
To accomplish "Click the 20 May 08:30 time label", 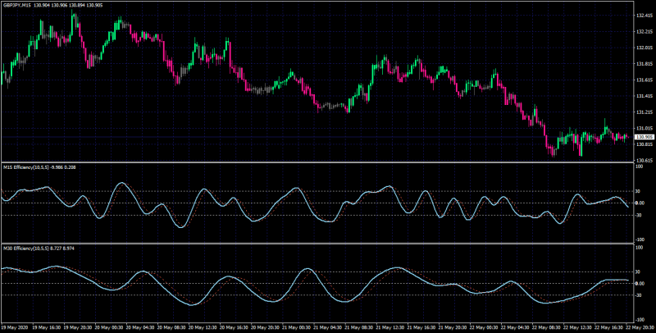I will 170,327.
